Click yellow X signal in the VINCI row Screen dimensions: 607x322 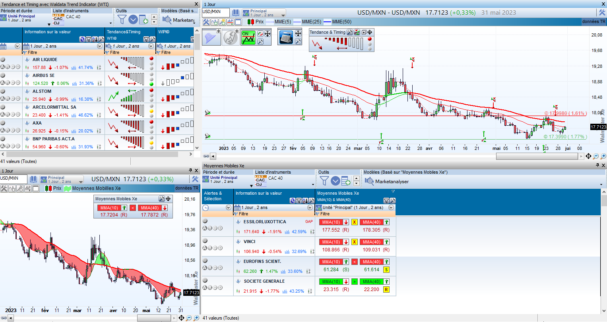pyautogui.click(x=354, y=242)
